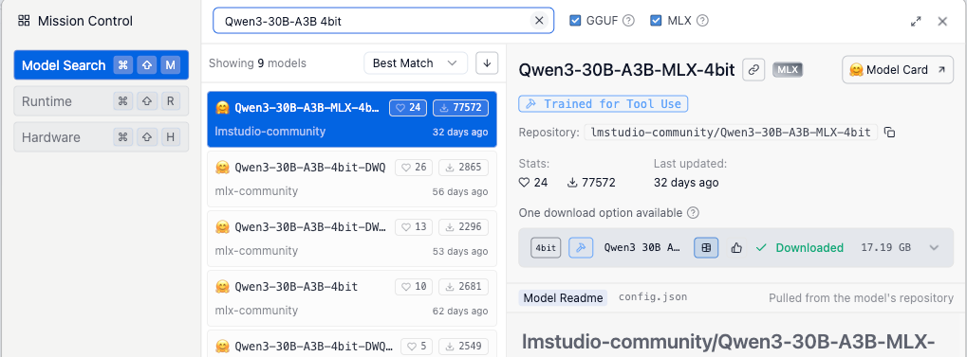Expand the download option row chevron
This screenshot has width=967, height=357.
click(x=934, y=247)
